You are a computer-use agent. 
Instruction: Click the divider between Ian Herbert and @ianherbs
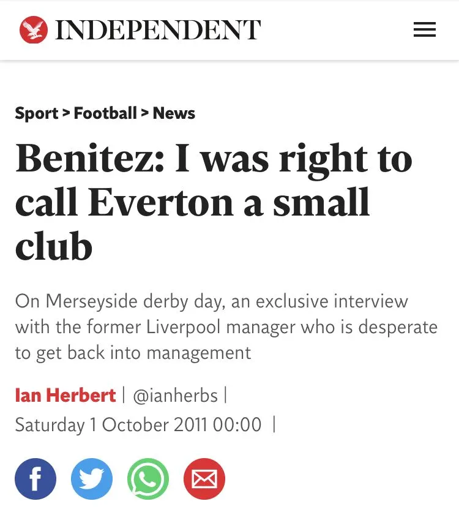[124, 395]
